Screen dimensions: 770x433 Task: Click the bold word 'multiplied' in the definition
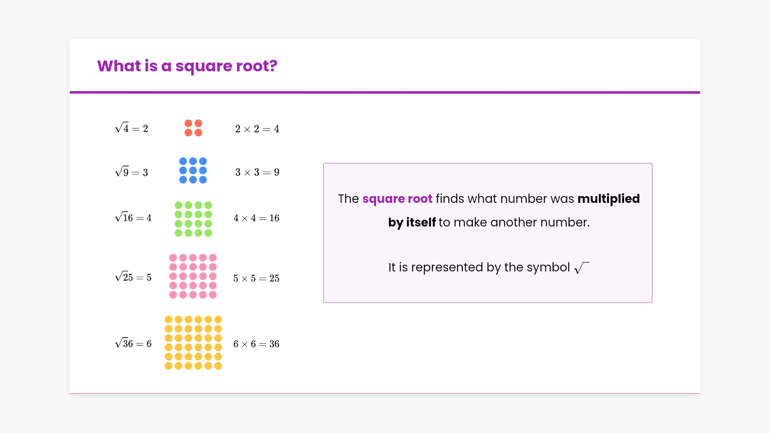point(608,199)
